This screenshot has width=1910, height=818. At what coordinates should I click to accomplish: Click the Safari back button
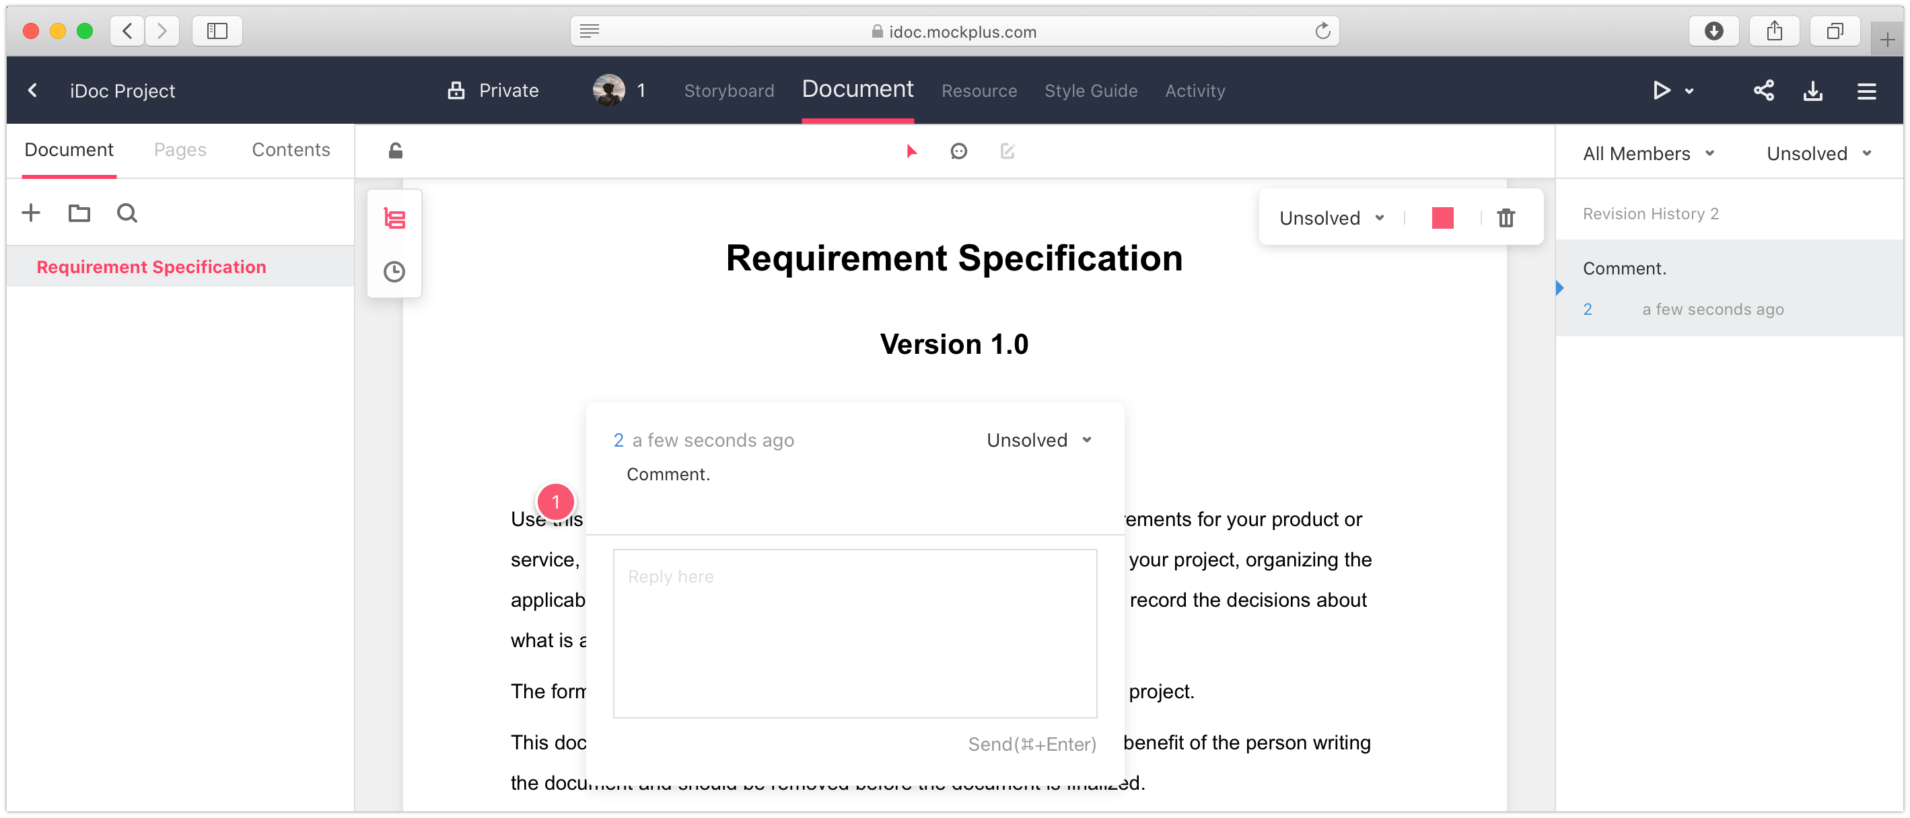127,31
